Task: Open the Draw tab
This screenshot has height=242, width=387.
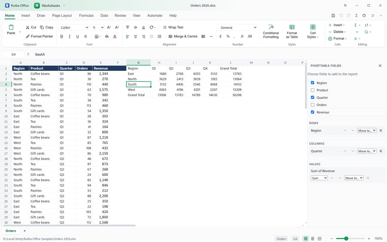Action: click(41, 15)
